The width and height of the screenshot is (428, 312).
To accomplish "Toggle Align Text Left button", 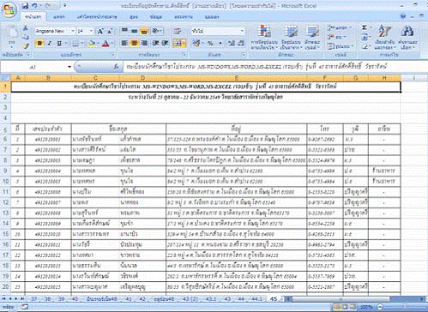I will click(124, 44).
